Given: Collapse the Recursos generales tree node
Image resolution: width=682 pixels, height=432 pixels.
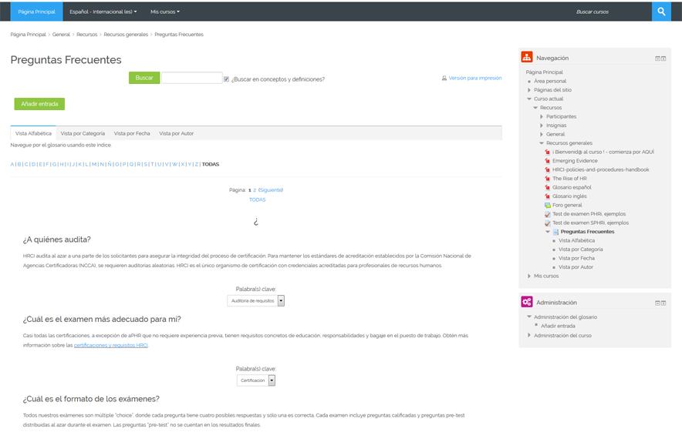Looking at the screenshot, I should [x=541, y=142].
